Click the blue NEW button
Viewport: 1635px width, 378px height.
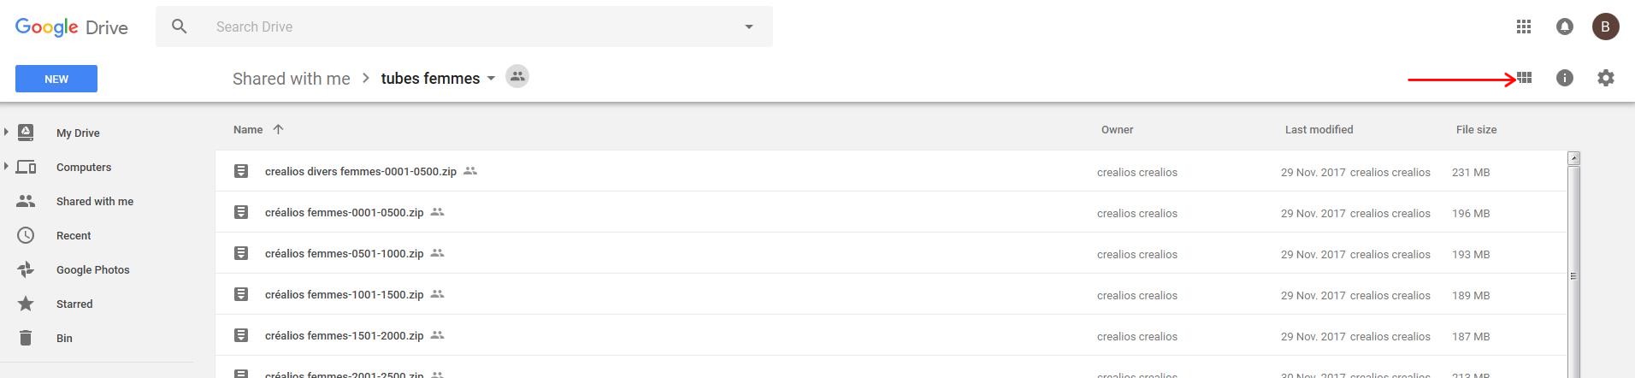click(x=56, y=79)
